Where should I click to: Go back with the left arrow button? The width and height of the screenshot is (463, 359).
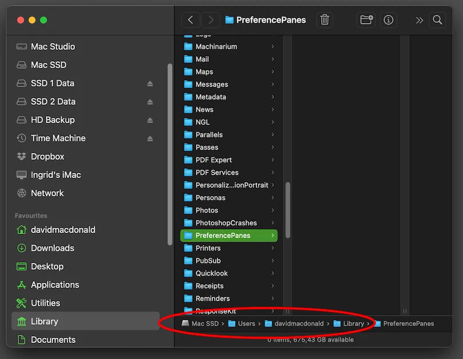click(x=191, y=20)
